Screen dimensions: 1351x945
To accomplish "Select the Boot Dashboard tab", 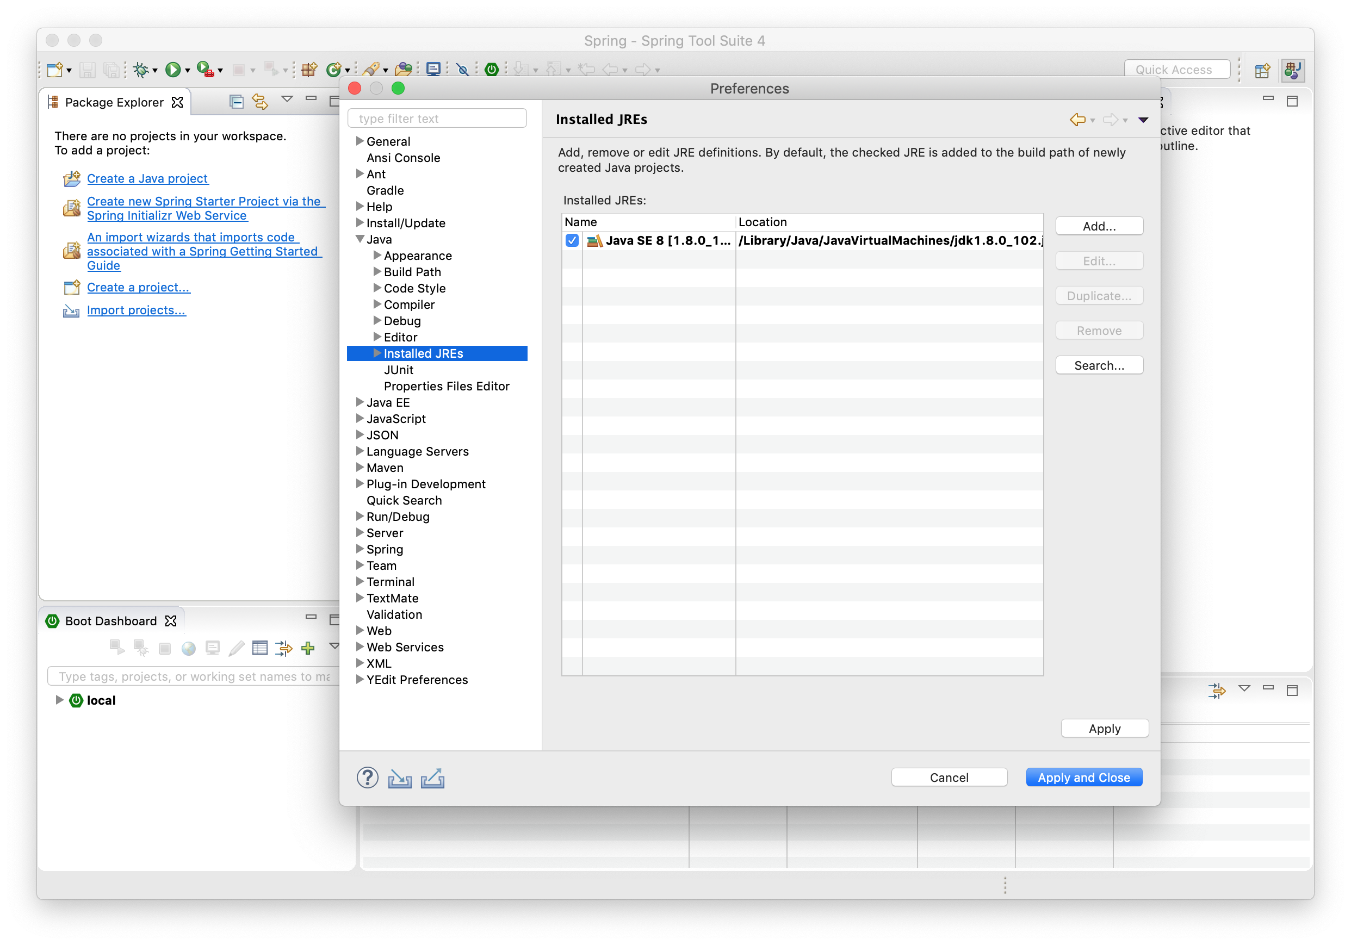I will (110, 621).
